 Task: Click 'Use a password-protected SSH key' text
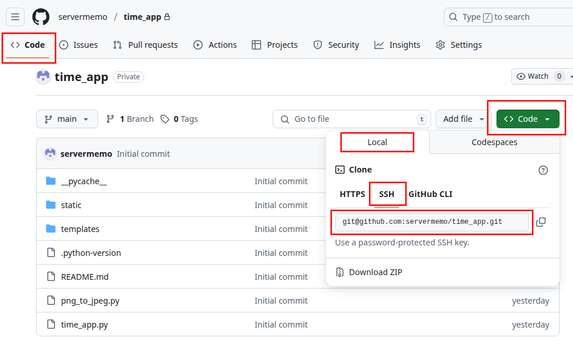tap(402, 242)
